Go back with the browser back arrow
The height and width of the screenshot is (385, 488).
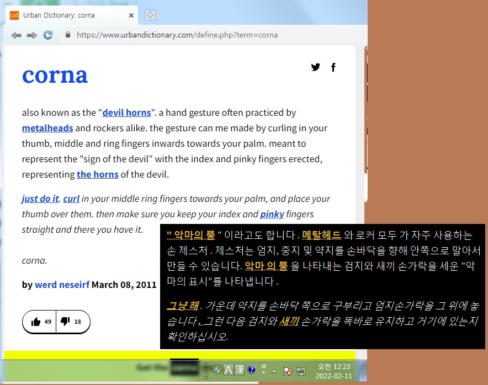click(16, 35)
